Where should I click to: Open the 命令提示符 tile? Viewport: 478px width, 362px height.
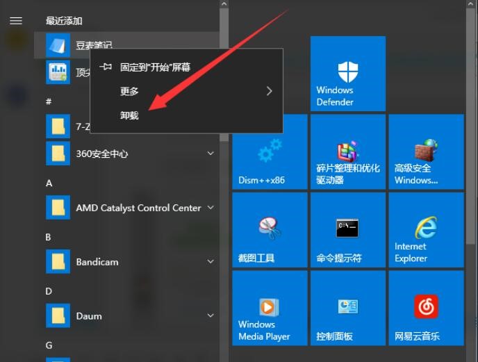[x=348, y=230]
